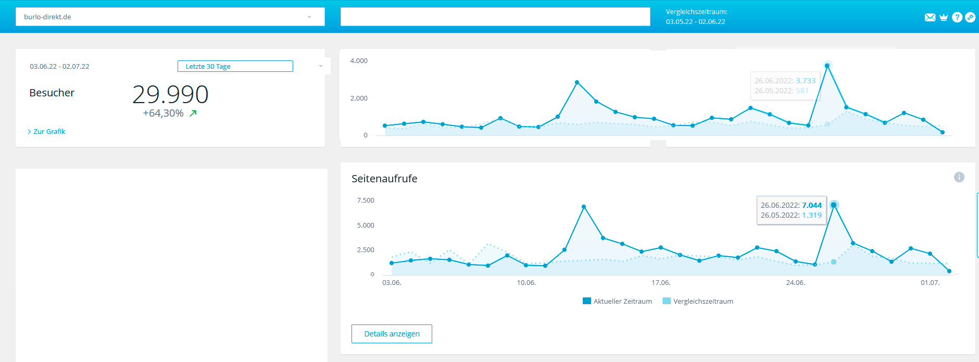Open the burlo-direkt.de website dropdown

(x=170, y=17)
